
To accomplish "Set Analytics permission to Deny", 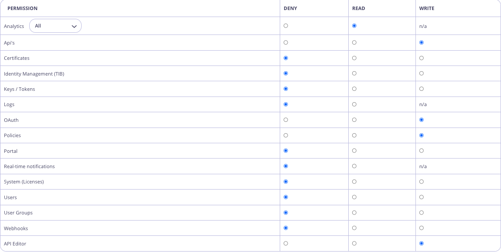I will point(286,26).
